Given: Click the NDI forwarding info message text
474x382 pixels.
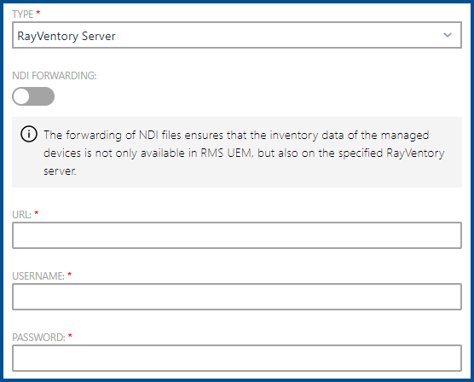Looking at the screenshot, I should 244,153.
